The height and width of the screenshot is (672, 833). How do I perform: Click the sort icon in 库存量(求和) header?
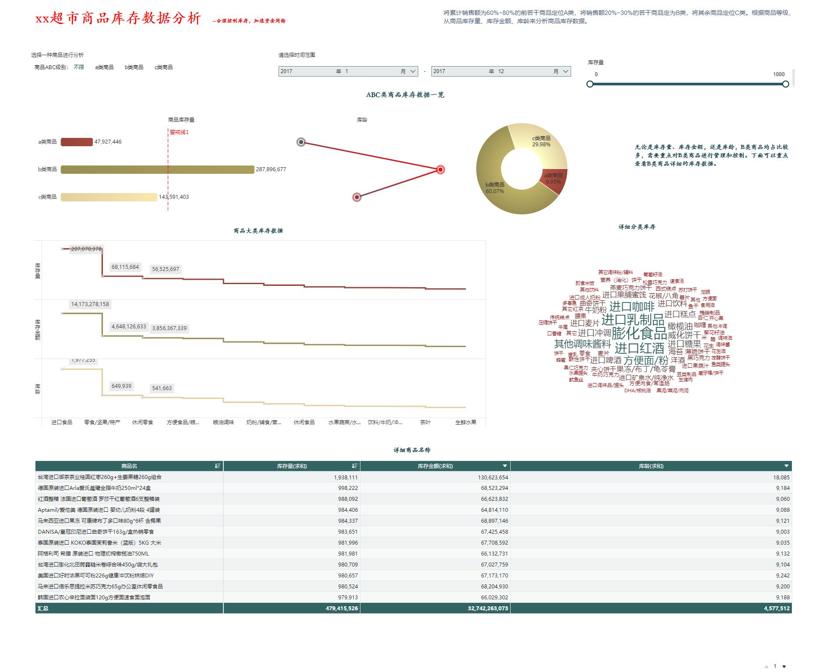(x=354, y=466)
